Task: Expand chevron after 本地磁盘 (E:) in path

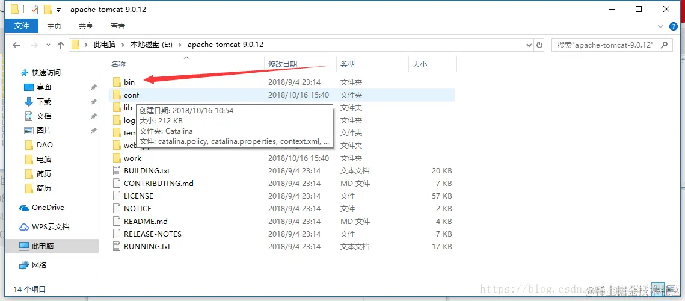Action: [180, 45]
